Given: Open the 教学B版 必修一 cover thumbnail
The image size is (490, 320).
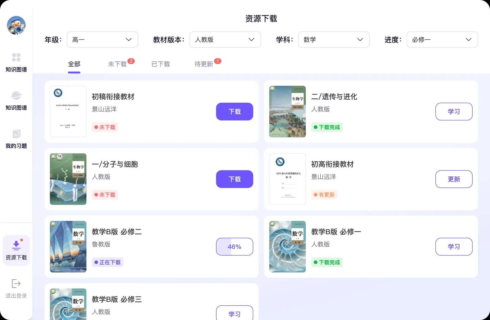Looking at the screenshot, I should pos(288,247).
